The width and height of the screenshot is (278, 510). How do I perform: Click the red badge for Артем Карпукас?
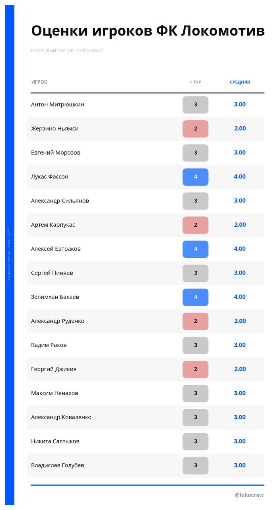point(195,225)
